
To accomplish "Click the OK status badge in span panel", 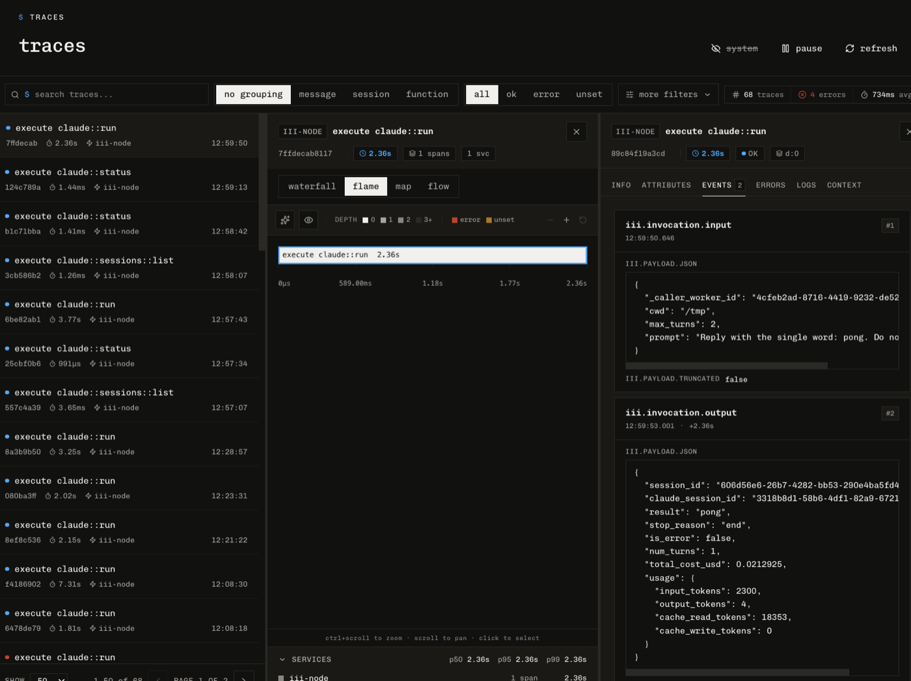I will point(750,154).
